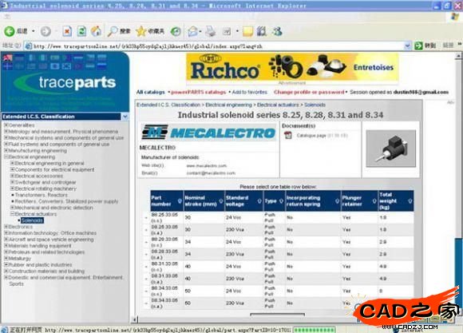Expand Manufacturing engineering tree node

coord(6,151)
